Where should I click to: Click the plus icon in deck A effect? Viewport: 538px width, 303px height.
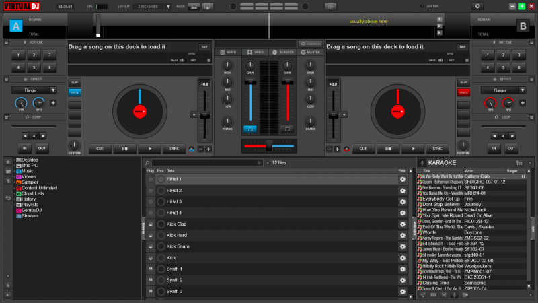[53, 103]
